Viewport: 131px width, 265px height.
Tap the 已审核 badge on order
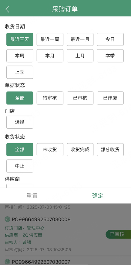[118, 234]
